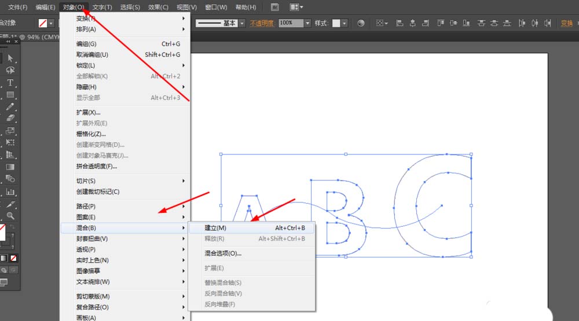Click the orange 不透明度 link
This screenshot has width=579, height=321.
pyautogui.click(x=262, y=23)
